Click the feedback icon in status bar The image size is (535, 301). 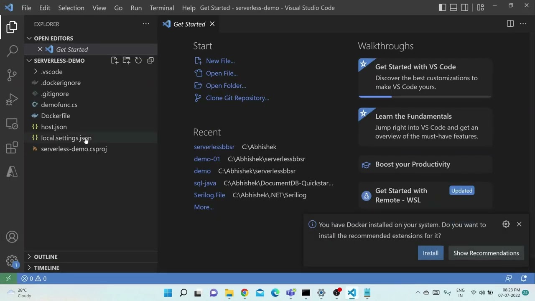point(509,278)
